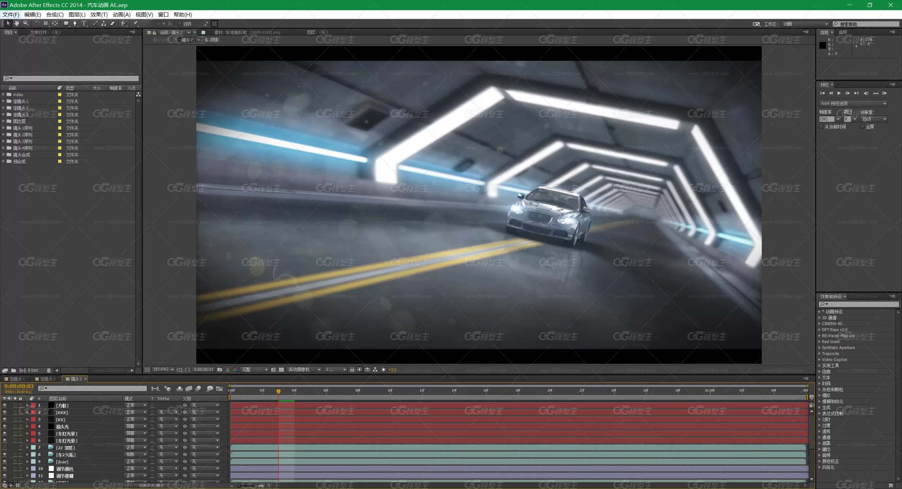
Task: Open composition mini-flowchart in timeline
Action: 155,388
